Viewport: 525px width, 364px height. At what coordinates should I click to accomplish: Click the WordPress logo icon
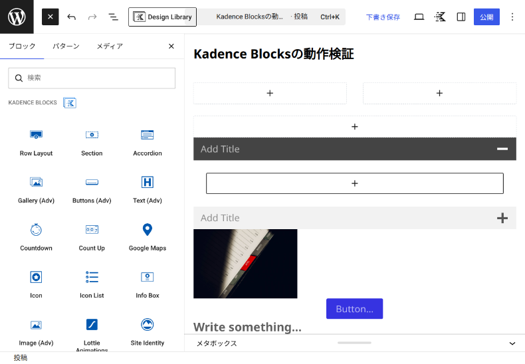[17, 17]
